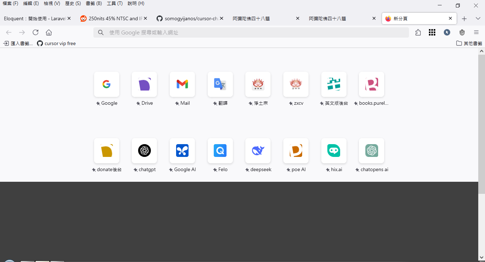
Task: Reload the current page
Action: (36, 32)
